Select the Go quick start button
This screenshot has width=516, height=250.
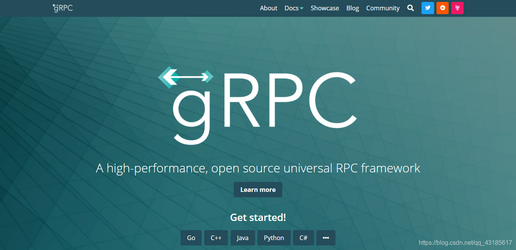click(x=191, y=238)
